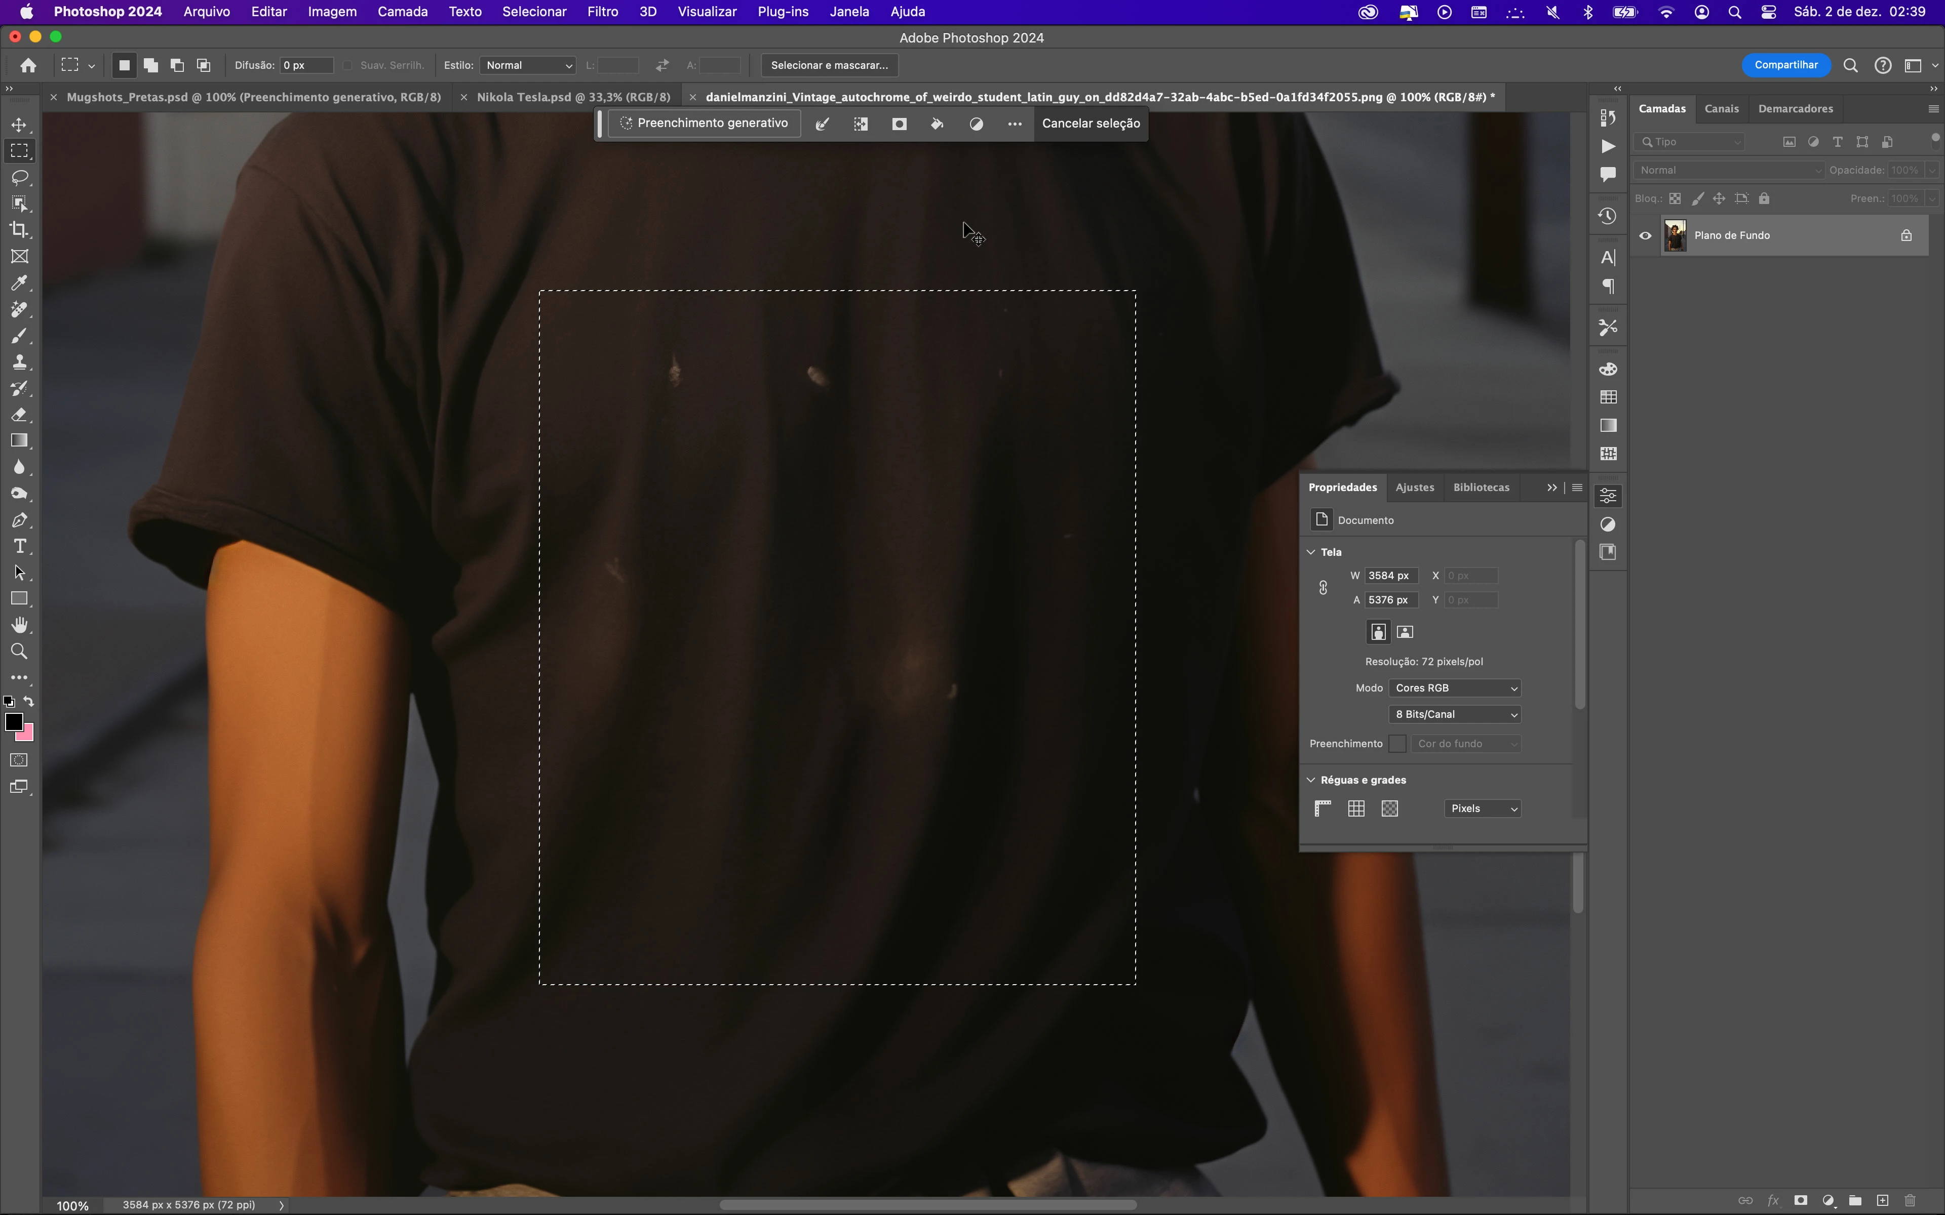Hide the Plano de Fundo layer
Image resolution: width=1945 pixels, height=1215 pixels.
coord(1645,235)
